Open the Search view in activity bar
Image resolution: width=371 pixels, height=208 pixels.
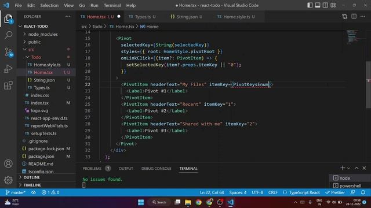click(x=8, y=35)
